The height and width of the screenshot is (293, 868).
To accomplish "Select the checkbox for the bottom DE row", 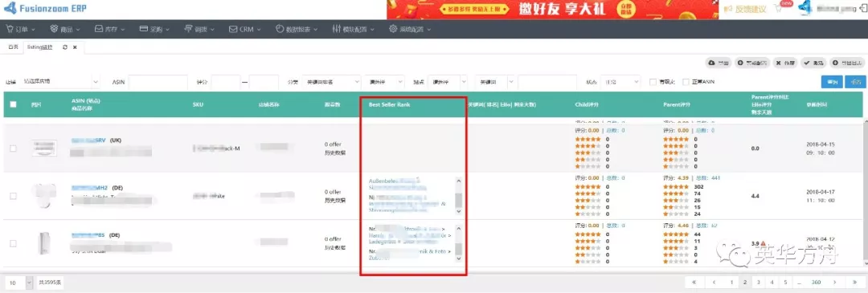I will tap(14, 243).
